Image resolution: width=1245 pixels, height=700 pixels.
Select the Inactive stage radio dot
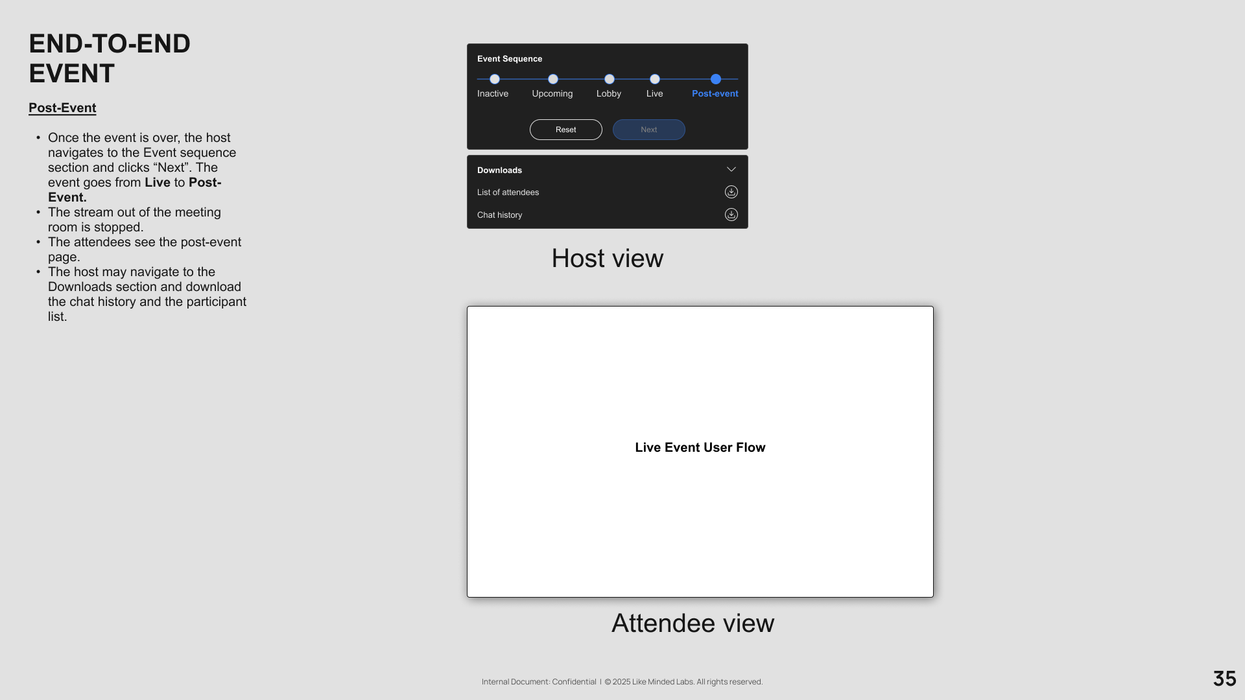pos(495,79)
